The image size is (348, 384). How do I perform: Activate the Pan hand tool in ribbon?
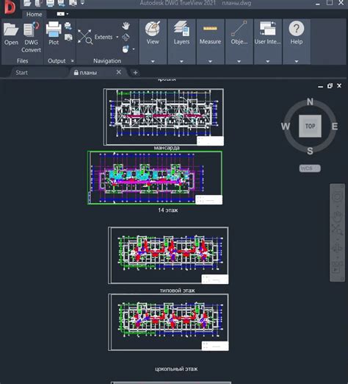pos(126,26)
